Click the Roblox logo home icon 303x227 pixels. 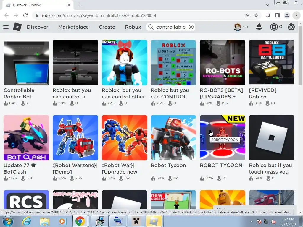click(17, 27)
